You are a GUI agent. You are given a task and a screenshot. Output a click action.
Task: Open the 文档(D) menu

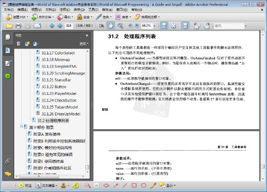point(51,10)
